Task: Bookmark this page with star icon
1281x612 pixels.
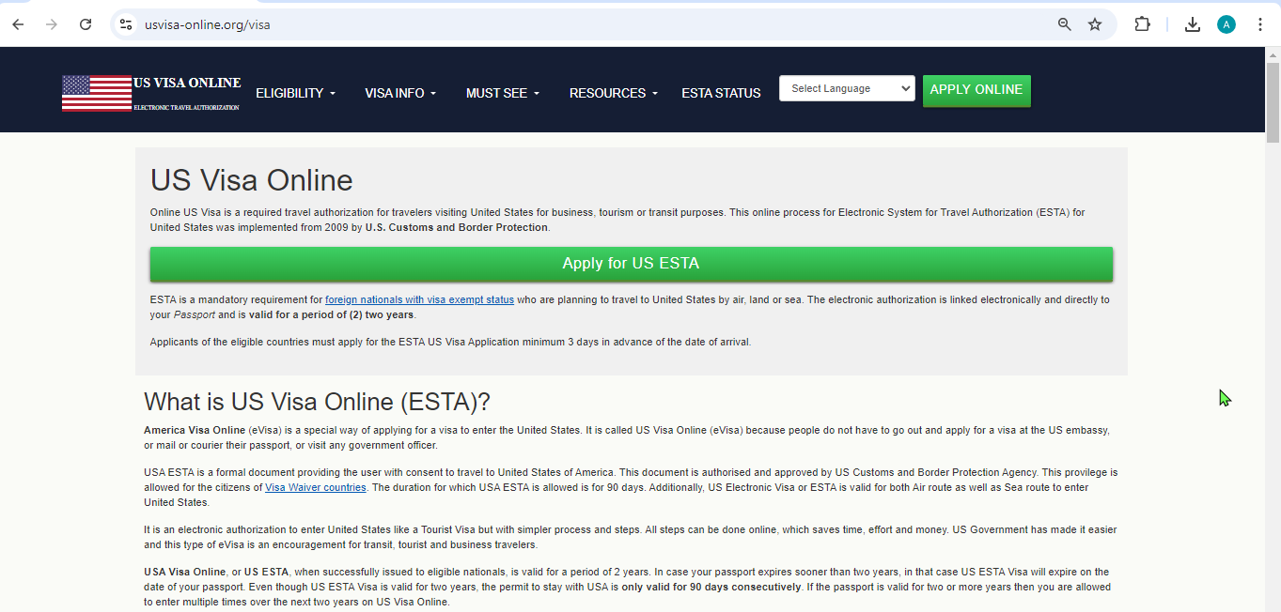Action: tap(1095, 24)
